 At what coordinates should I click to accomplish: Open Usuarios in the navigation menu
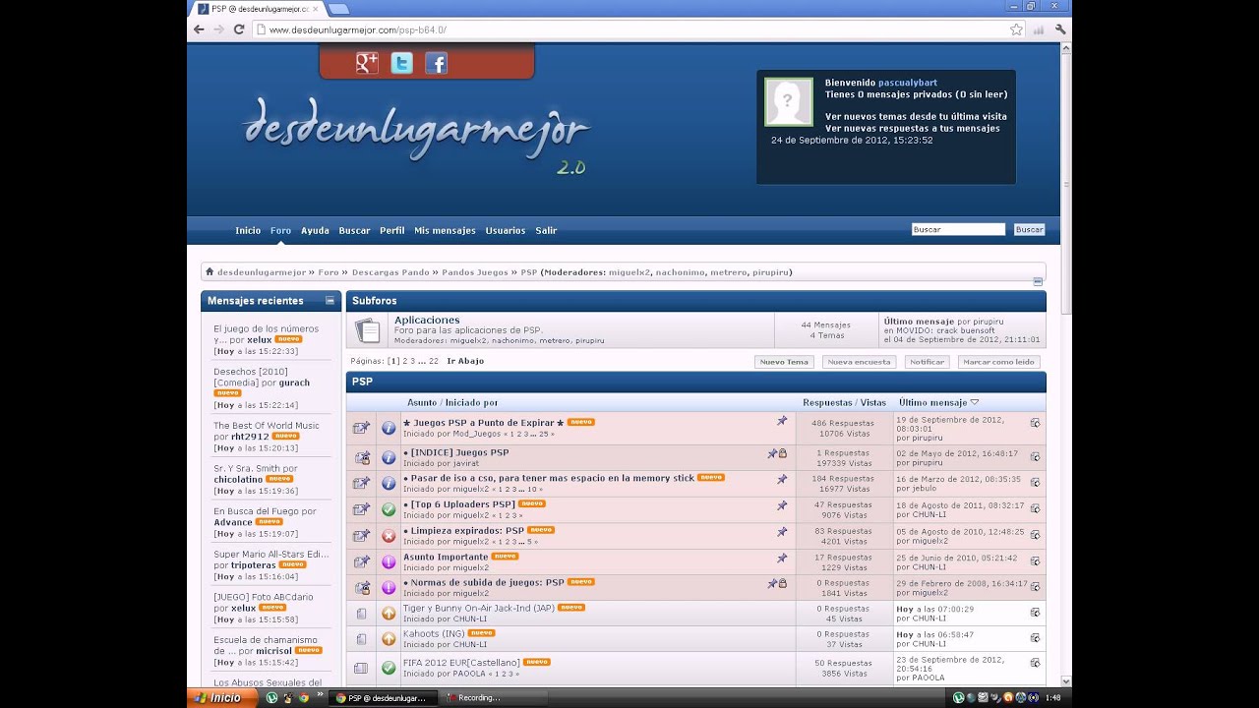click(x=506, y=231)
